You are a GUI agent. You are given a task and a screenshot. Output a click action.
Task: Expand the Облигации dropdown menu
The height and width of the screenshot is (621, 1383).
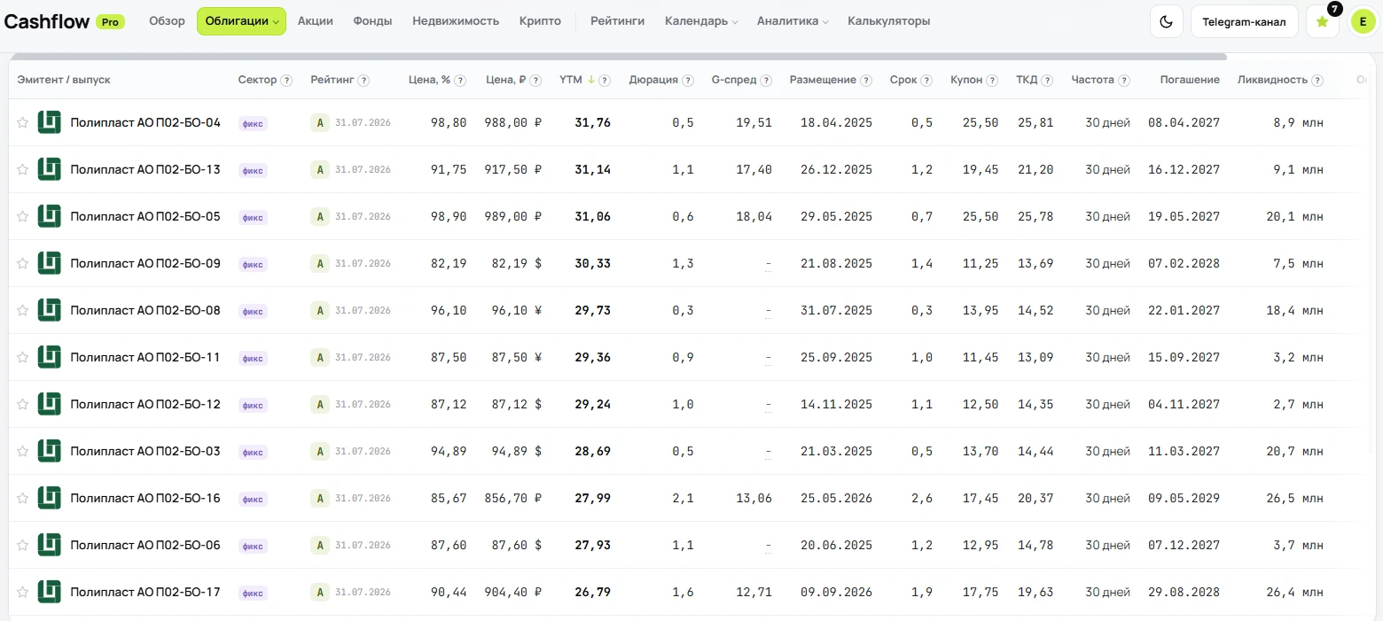241,21
